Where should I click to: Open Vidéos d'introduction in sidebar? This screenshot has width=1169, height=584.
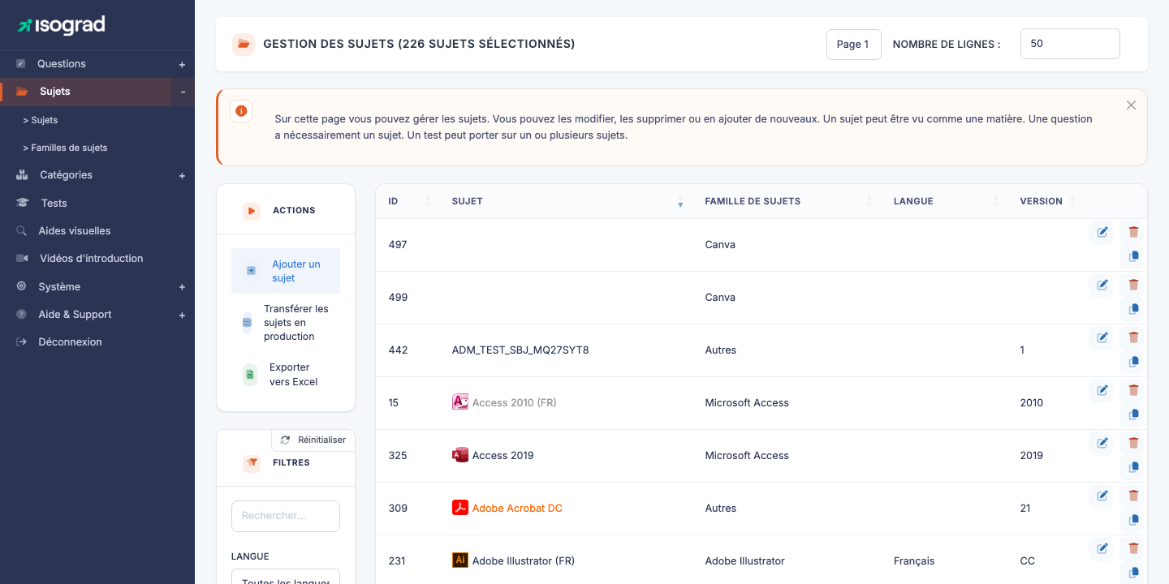click(91, 258)
